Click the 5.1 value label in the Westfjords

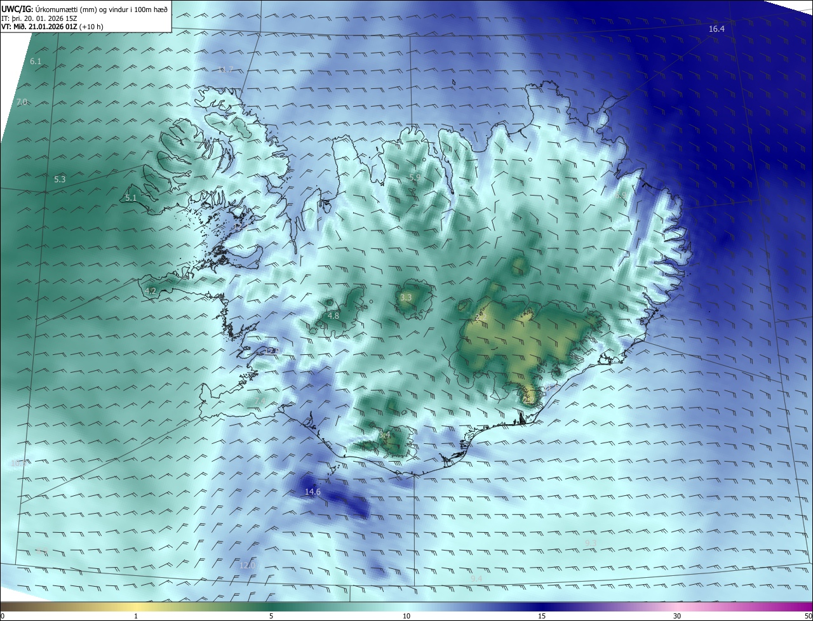[131, 198]
